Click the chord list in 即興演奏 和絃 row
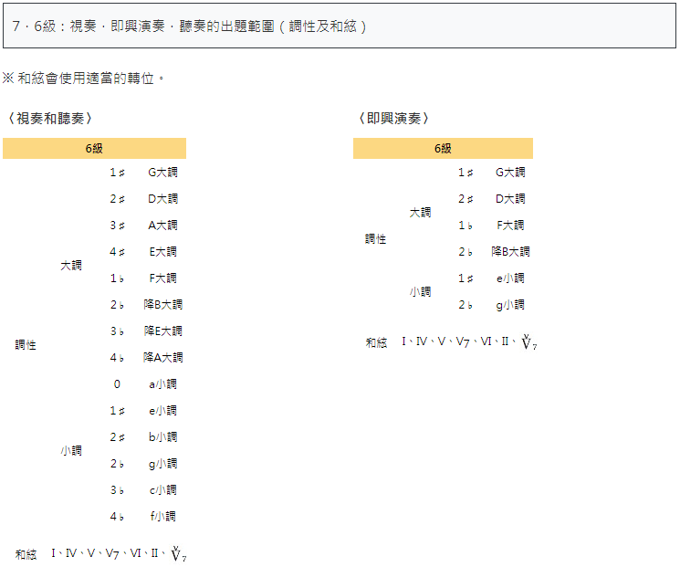680x588 pixels. 468,343
